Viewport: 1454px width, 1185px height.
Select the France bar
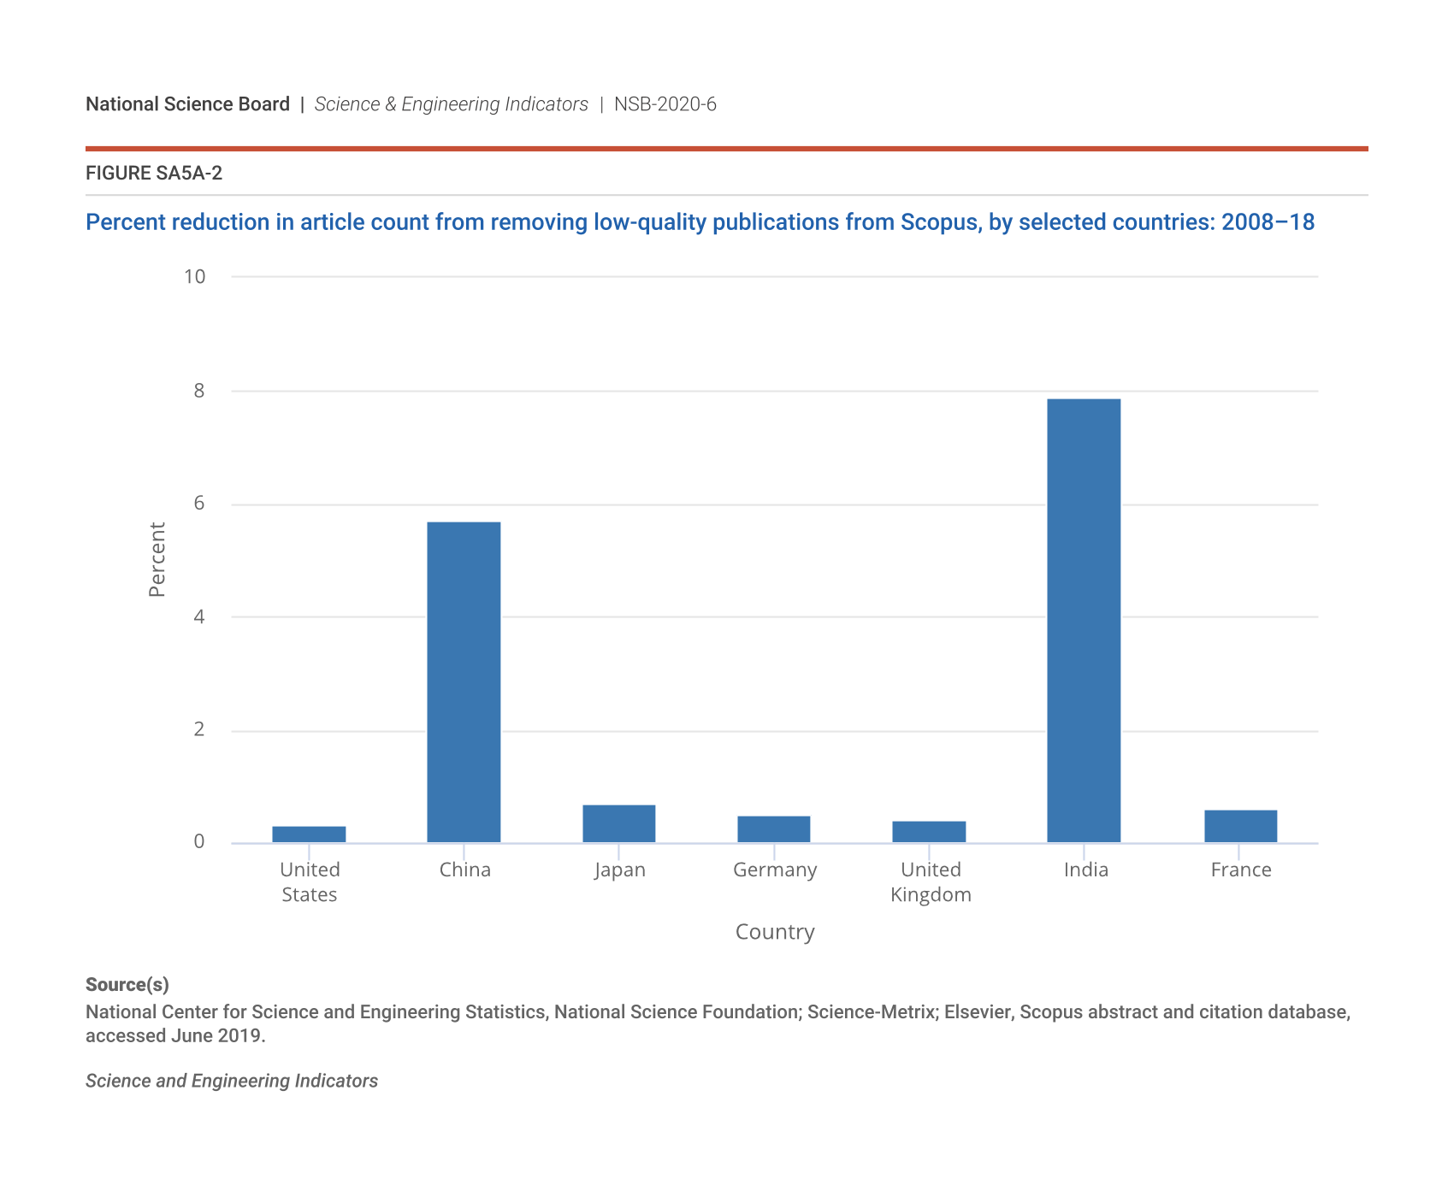pyautogui.click(x=1240, y=826)
